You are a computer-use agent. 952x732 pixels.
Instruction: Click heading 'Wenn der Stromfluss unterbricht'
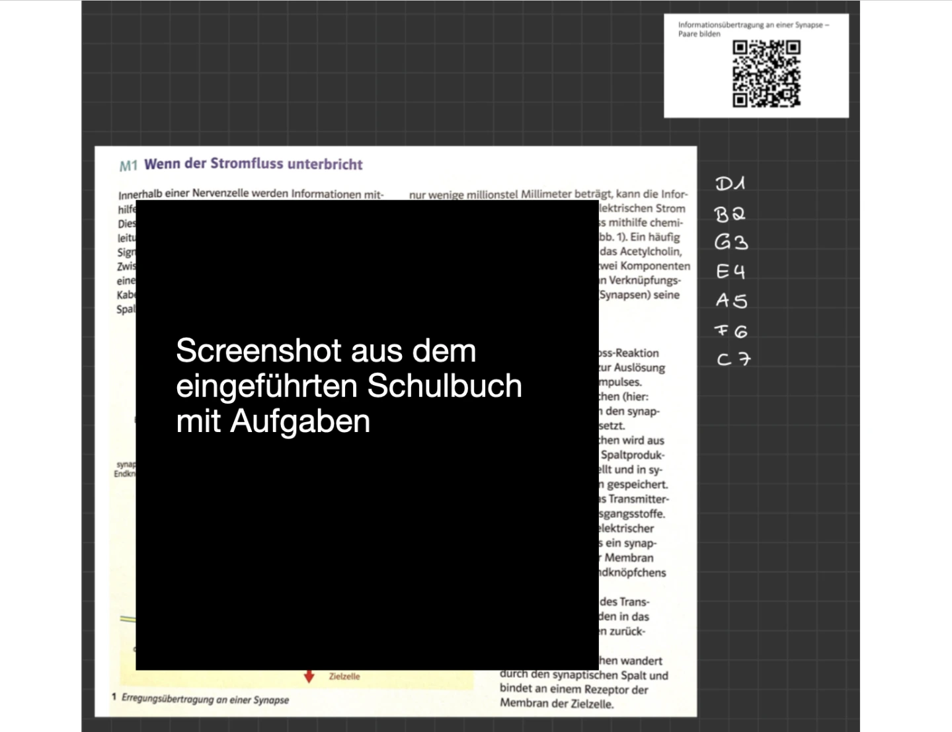[x=253, y=164]
